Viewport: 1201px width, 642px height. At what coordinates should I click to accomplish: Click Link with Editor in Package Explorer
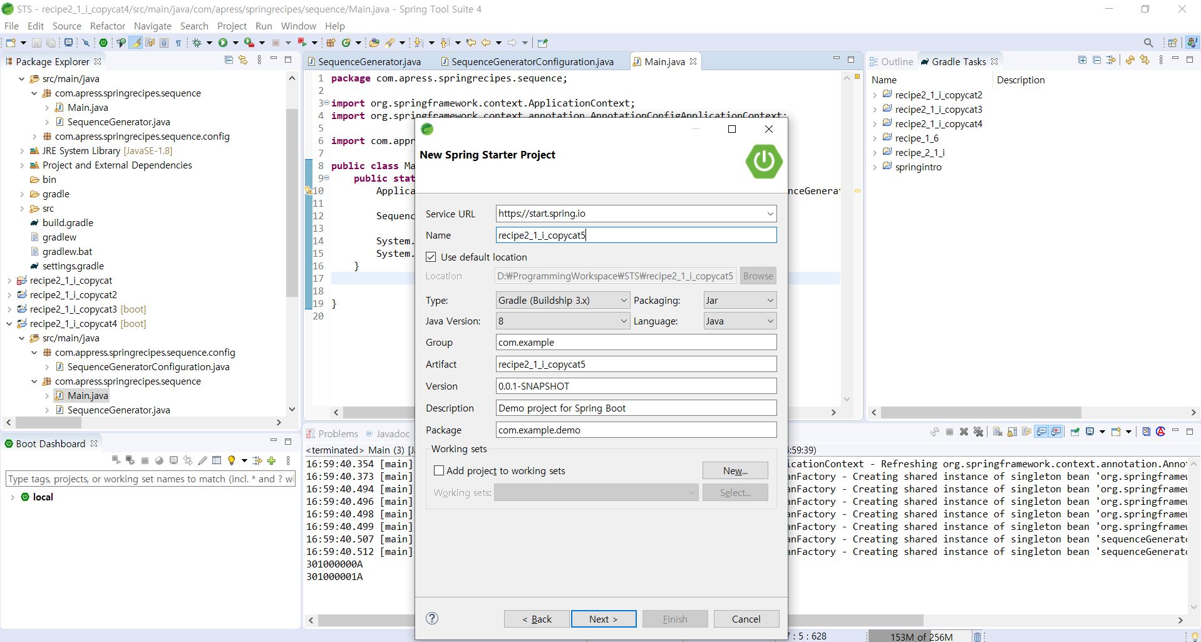(x=243, y=60)
